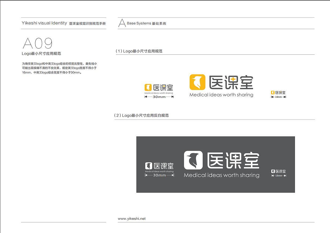Image resolution: width=330 pixels, height=233 pixels.
Task: Click the large yellow bird logo icon
Action: [197, 82]
